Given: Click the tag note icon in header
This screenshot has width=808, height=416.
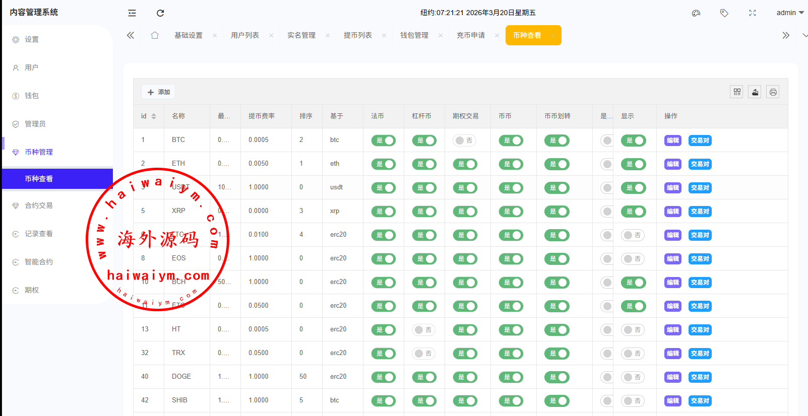Looking at the screenshot, I should [724, 13].
